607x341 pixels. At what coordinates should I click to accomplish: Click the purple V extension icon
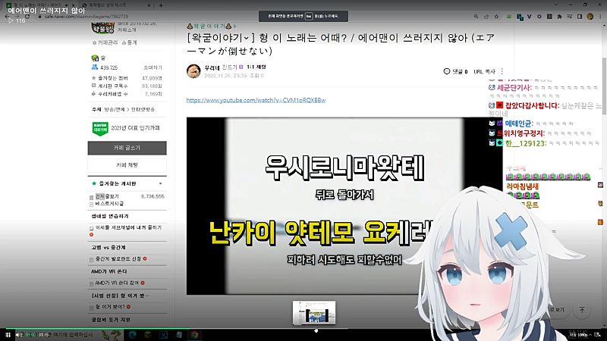tap(529, 17)
